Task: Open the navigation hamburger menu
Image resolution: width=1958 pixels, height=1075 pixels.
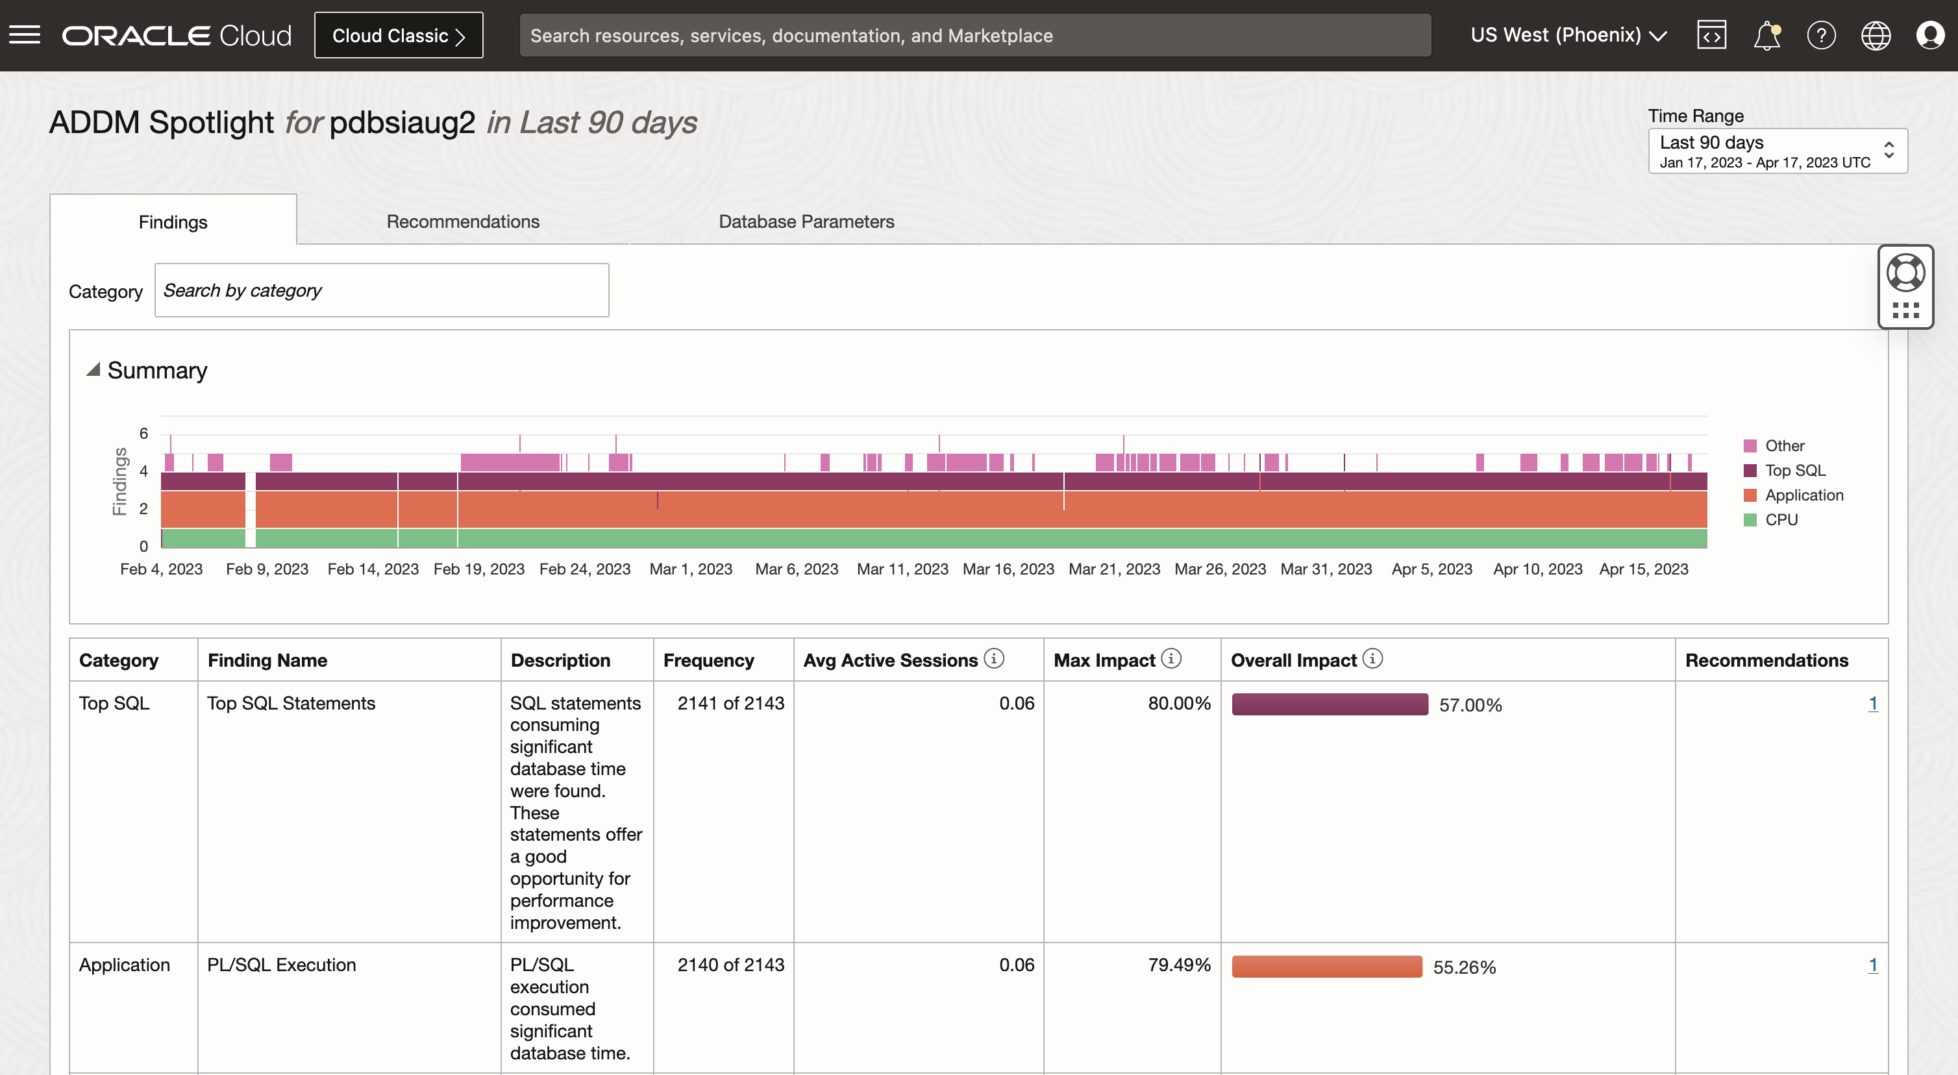Action: (24, 35)
